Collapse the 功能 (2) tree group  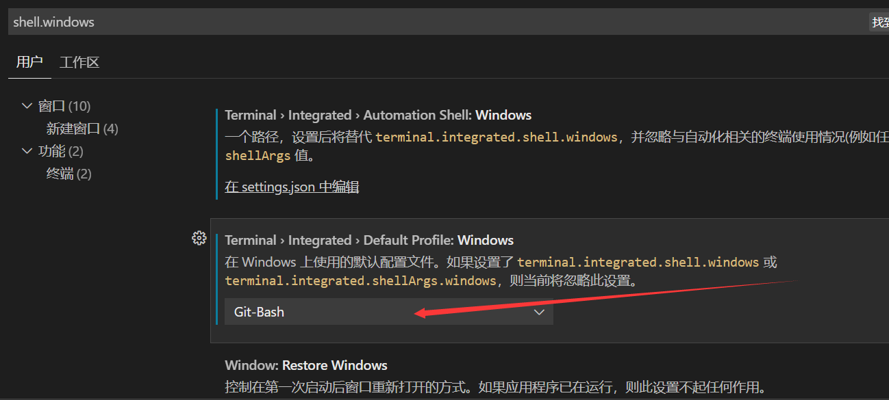[27, 151]
